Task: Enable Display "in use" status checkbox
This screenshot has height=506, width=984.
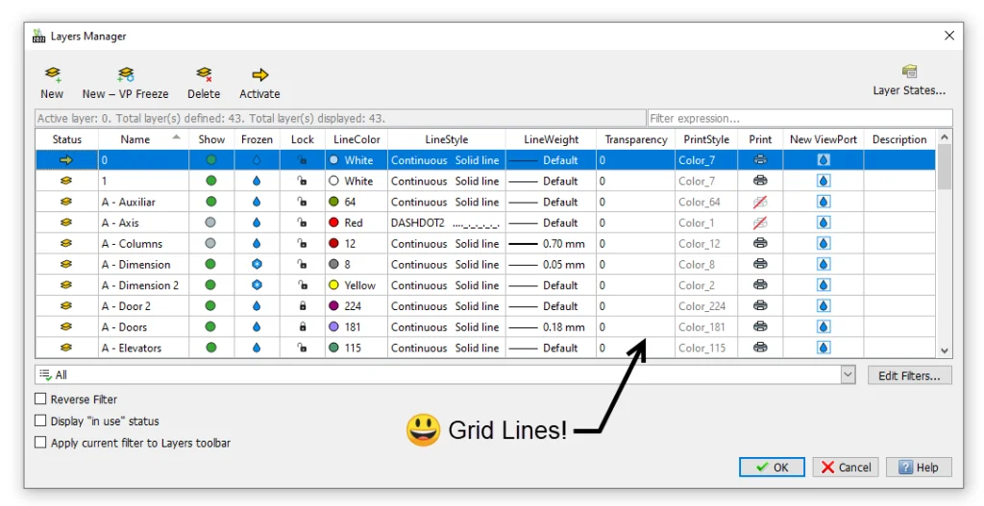Action: click(x=40, y=421)
